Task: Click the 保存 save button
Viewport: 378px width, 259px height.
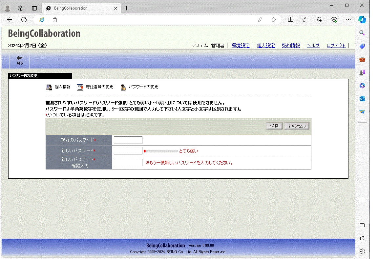Action: point(274,126)
